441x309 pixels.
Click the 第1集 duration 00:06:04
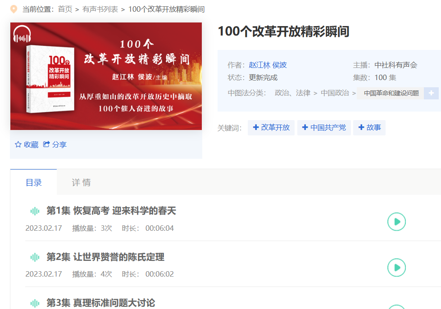point(159,228)
